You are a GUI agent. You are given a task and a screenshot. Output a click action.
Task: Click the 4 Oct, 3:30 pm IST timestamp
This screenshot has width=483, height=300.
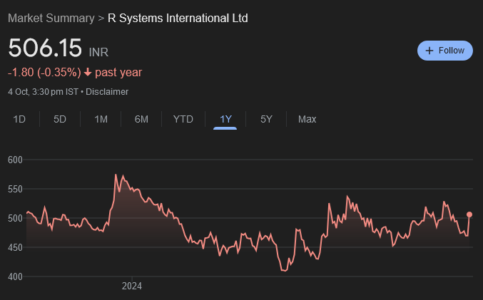coord(43,92)
